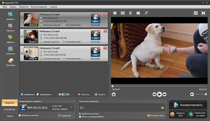Click the Открыть папку button
This screenshot has height=121, width=210.
(156, 115)
